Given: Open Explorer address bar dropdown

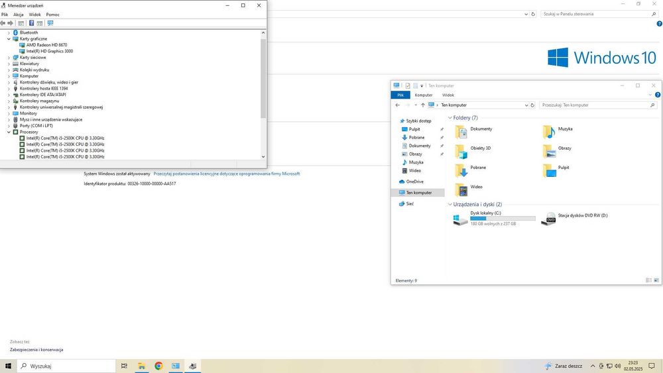Looking at the screenshot, I should [526, 105].
